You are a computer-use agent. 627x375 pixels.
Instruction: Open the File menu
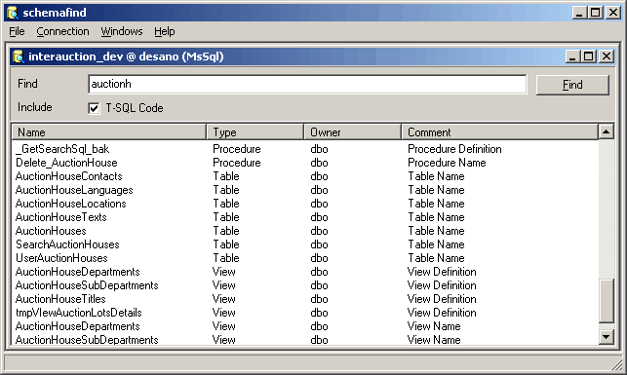(x=17, y=31)
